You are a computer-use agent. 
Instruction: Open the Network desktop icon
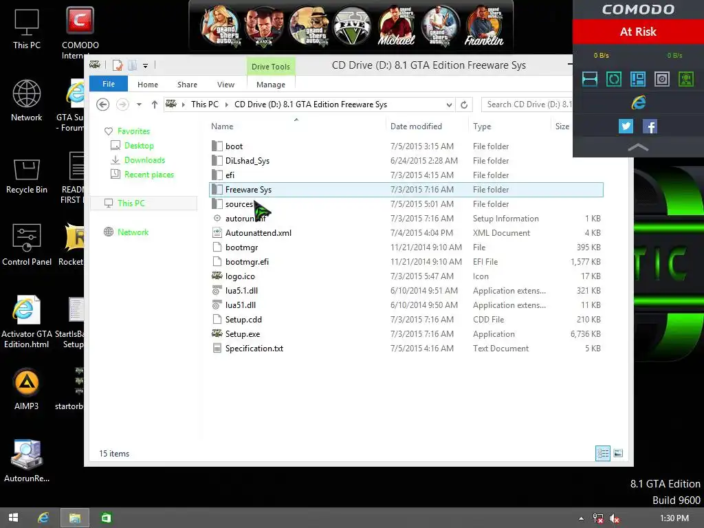click(27, 100)
